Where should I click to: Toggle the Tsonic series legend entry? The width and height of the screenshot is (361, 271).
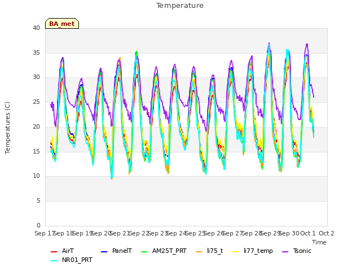click(x=297, y=251)
